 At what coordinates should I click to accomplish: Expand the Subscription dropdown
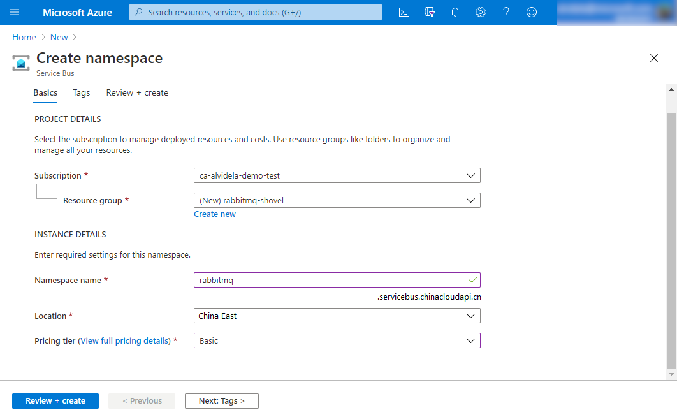pyautogui.click(x=337, y=175)
